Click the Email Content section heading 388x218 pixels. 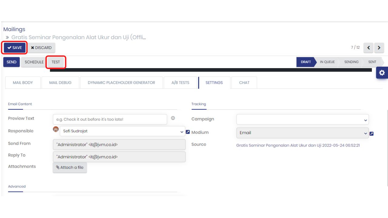click(20, 104)
